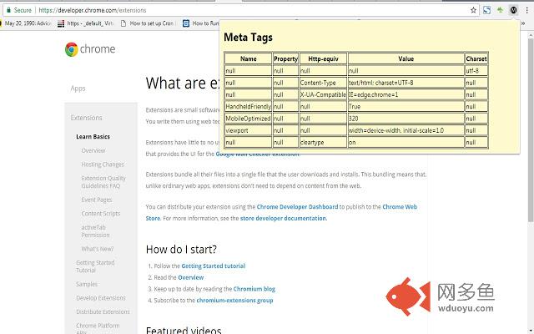The width and height of the screenshot is (534, 334).
Task: Open Getting Started Tutorial in sidebar
Action: (95, 266)
